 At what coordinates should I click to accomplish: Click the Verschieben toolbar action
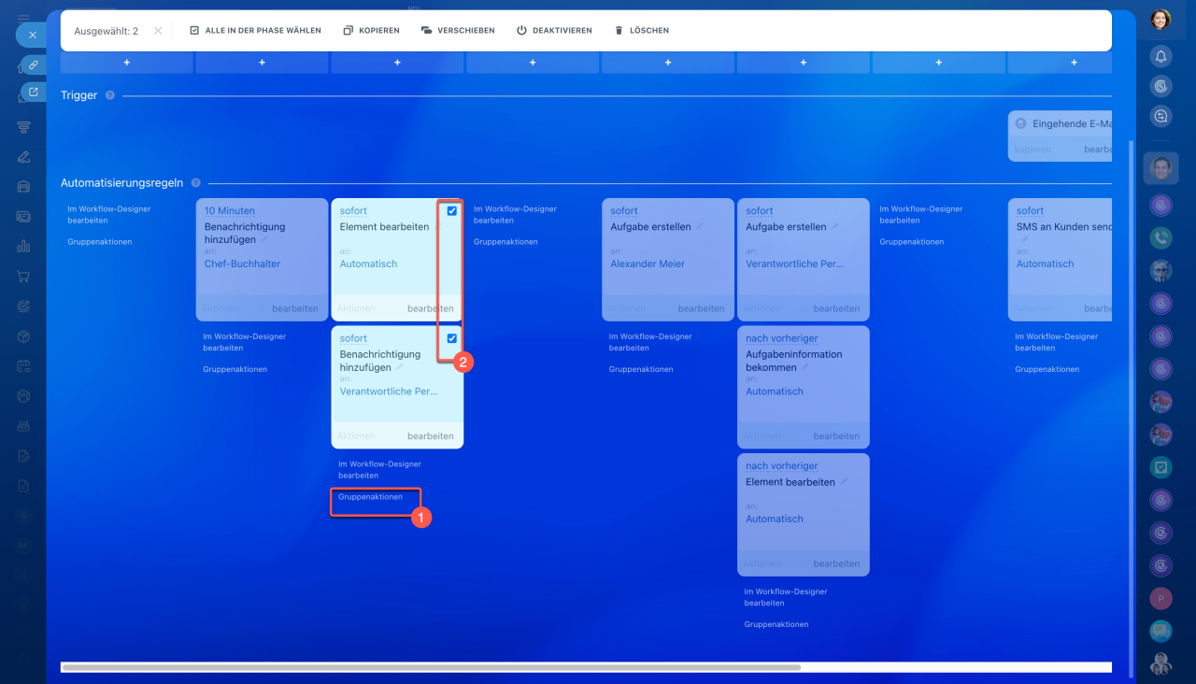pyautogui.click(x=426, y=31)
